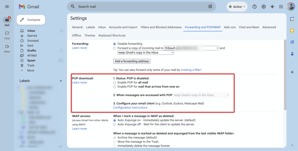Viewport: 298px width, 151px height.
Task: Switch to the Add-ons tab
Action: [230, 27]
